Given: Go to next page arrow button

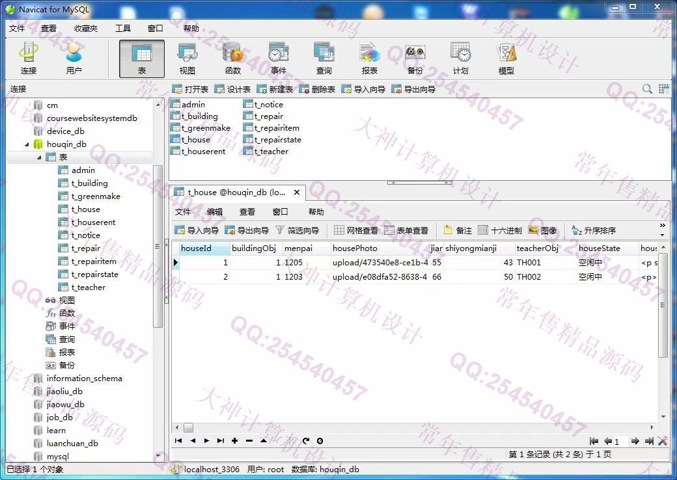Looking at the screenshot, I should [x=635, y=441].
